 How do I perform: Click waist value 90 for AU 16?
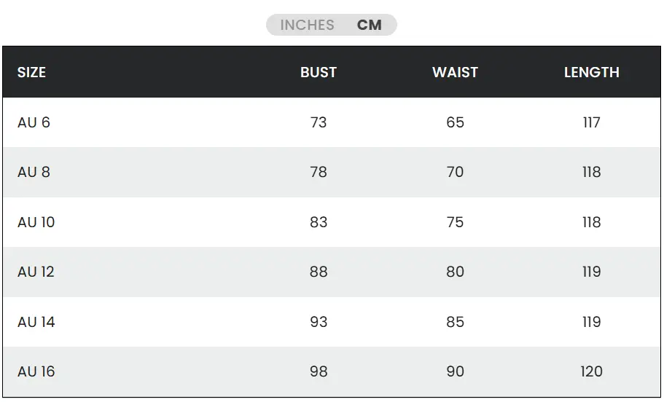tap(455, 371)
